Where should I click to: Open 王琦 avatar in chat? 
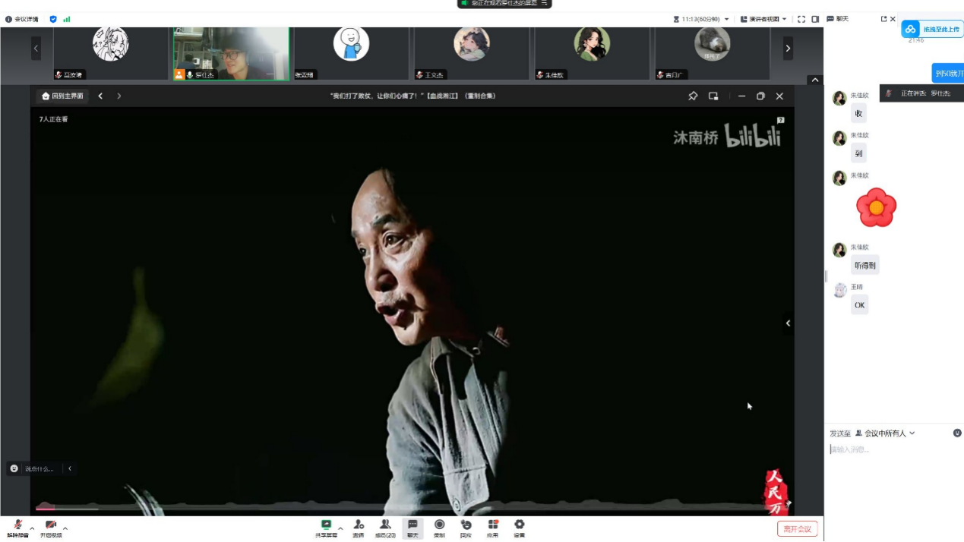(x=839, y=290)
